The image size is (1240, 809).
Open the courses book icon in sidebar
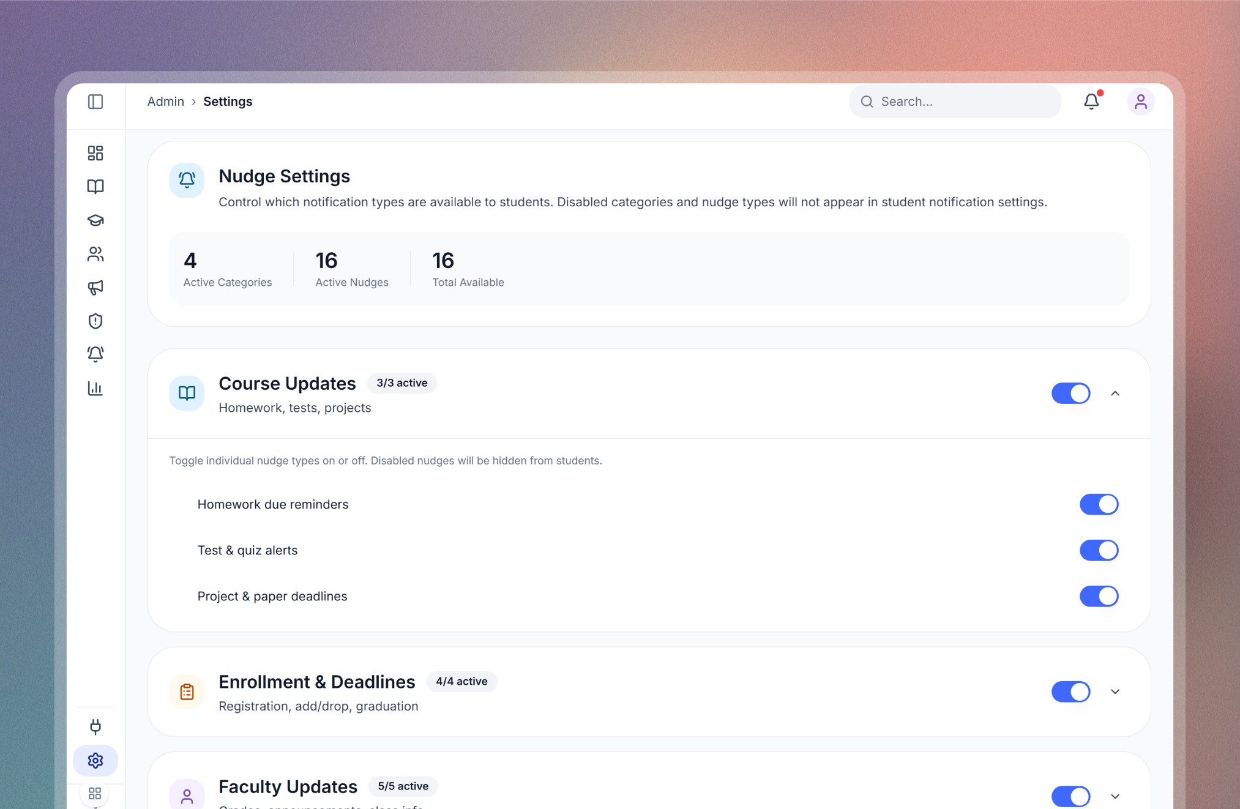tap(95, 187)
